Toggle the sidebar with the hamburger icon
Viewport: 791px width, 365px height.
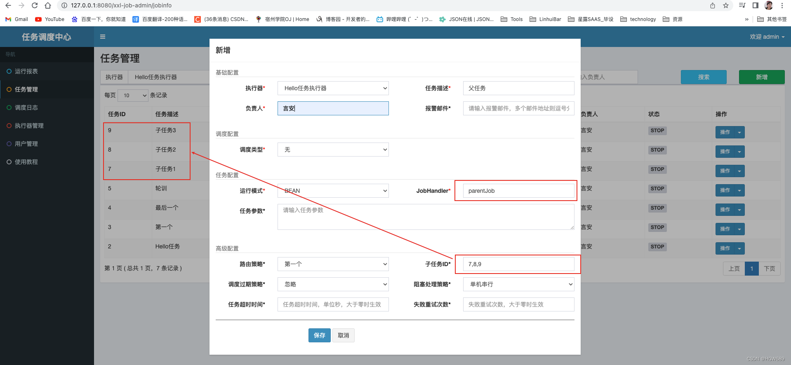tap(103, 37)
